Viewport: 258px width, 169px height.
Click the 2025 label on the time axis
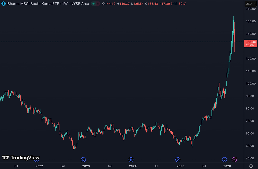(x=180, y=166)
